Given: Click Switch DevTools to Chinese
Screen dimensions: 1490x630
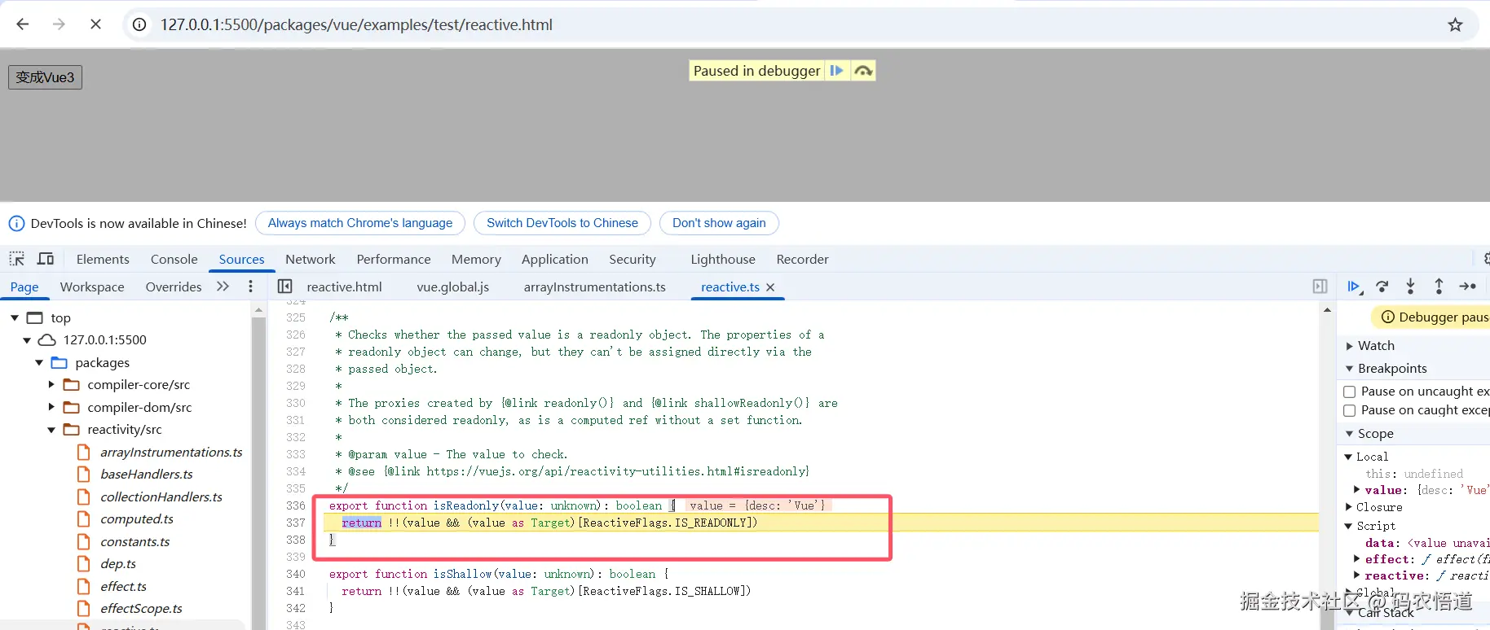Looking at the screenshot, I should pos(562,223).
